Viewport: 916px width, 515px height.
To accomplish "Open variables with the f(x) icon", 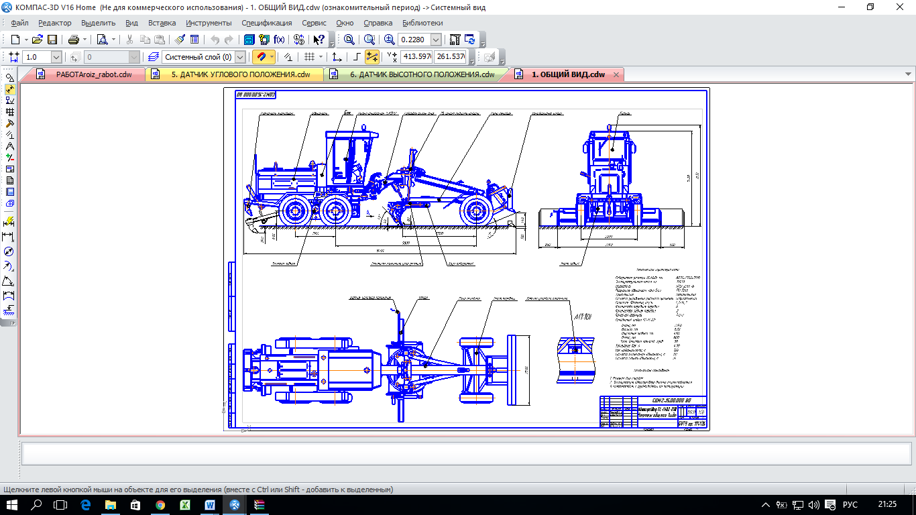I will click(x=279, y=40).
